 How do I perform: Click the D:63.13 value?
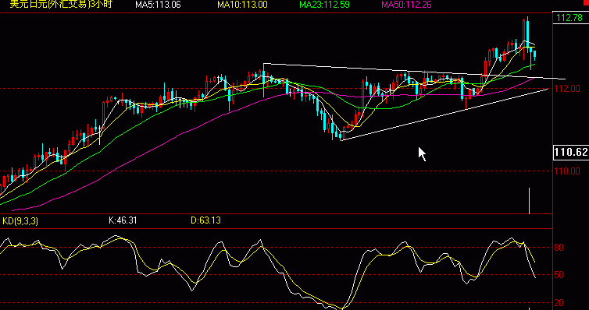206,220
